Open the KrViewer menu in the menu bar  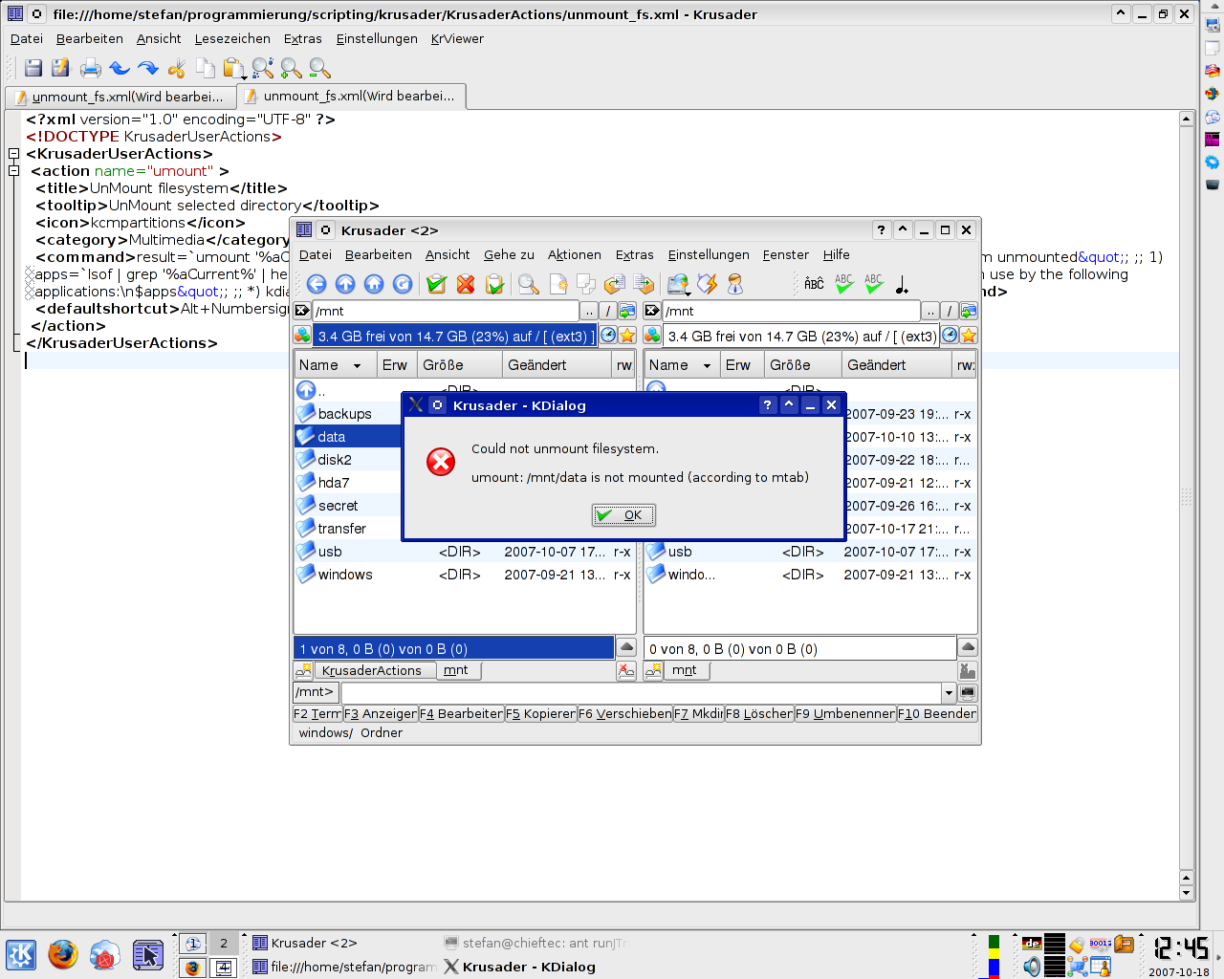457,39
